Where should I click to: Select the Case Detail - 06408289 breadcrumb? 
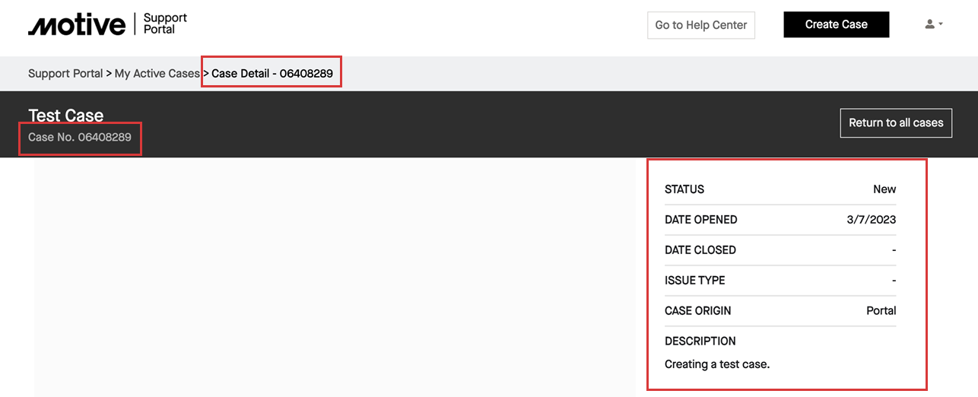point(271,74)
